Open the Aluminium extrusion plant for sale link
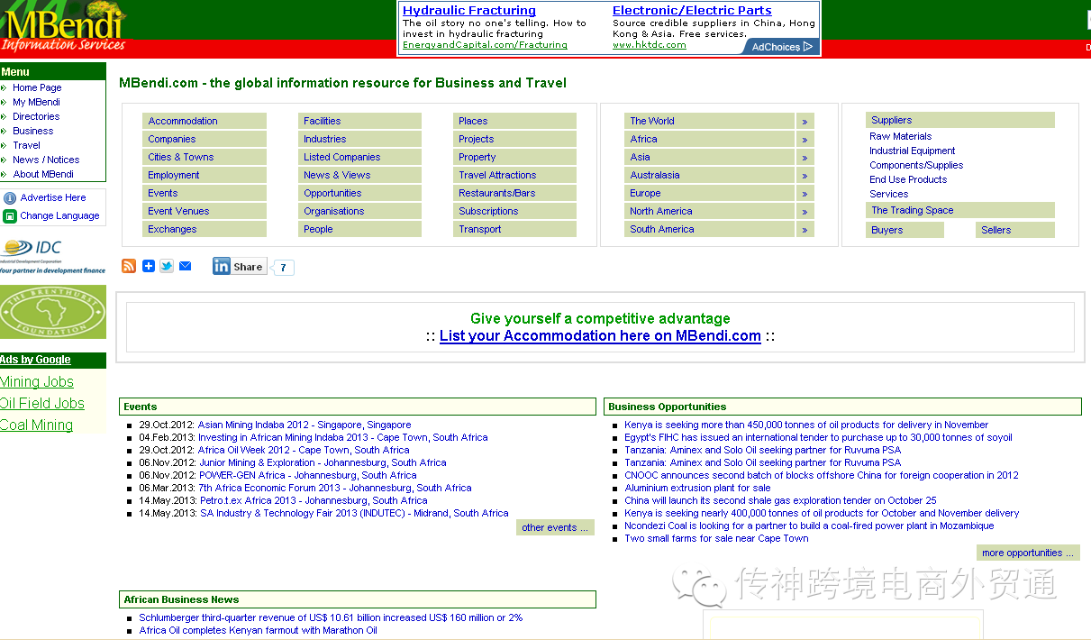The width and height of the screenshot is (1091, 640). click(x=697, y=488)
